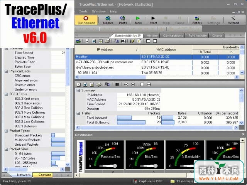The height and width of the screenshot is (185, 247).
Task: Switch to the History tab
Action: coord(152,35)
